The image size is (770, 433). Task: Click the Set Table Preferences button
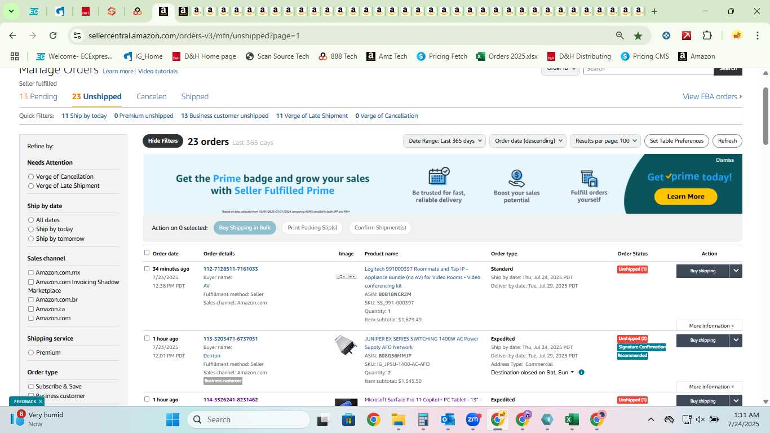(676, 141)
